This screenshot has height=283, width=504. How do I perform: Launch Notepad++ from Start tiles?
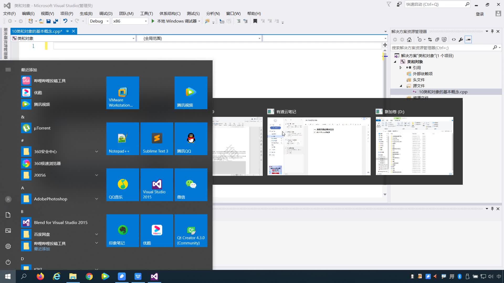pos(123,139)
